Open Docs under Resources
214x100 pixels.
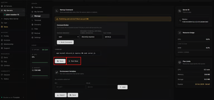pos(6,57)
